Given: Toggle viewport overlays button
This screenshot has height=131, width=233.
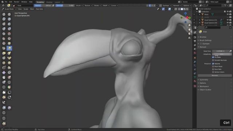Looking at the screenshot, I should click(x=169, y=9).
